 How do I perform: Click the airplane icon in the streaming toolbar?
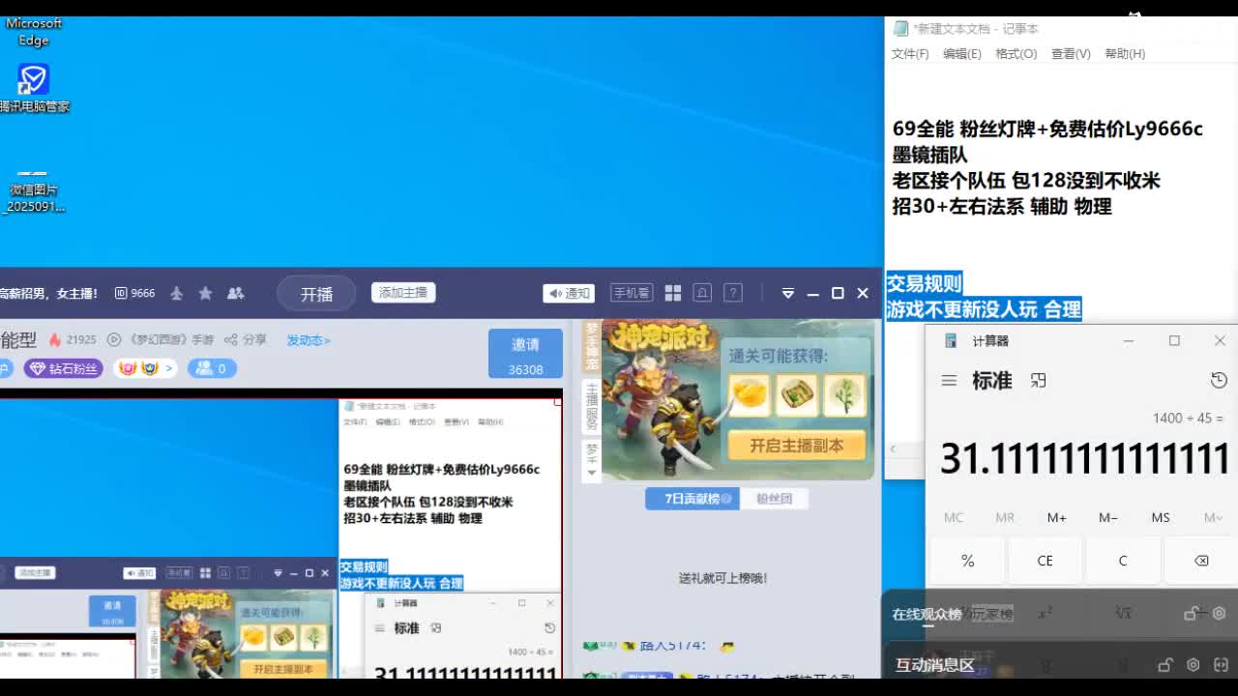176,293
